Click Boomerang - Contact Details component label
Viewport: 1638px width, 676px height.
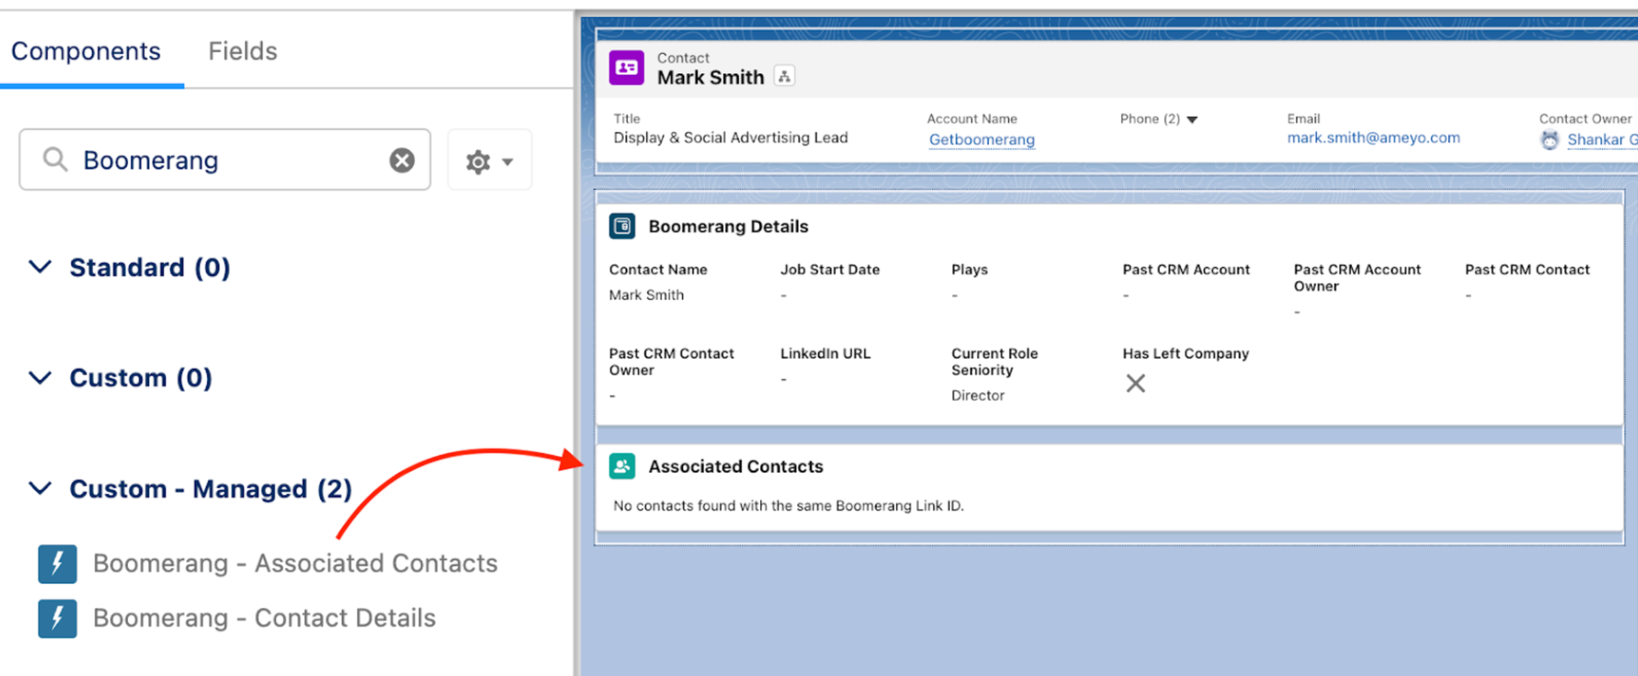(x=265, y=619)
